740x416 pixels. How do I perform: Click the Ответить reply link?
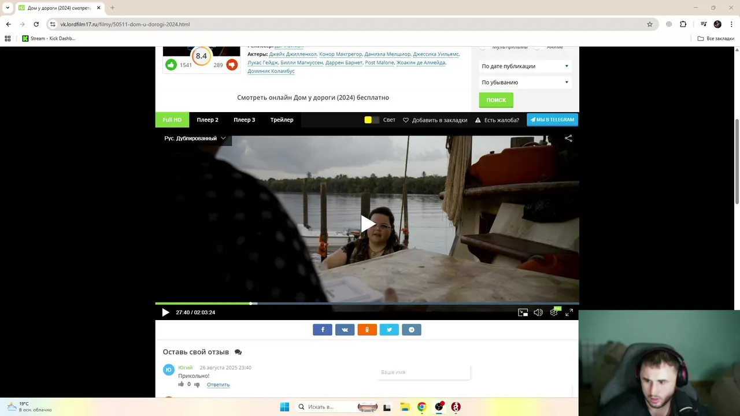[218, 385]
